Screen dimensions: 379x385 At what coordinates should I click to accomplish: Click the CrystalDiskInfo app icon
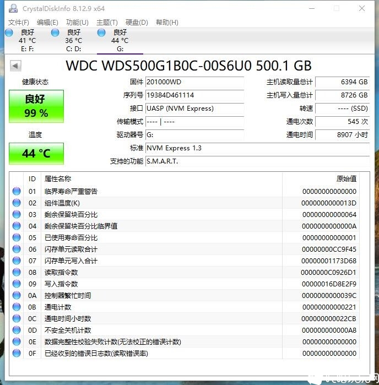click(13, 8)
